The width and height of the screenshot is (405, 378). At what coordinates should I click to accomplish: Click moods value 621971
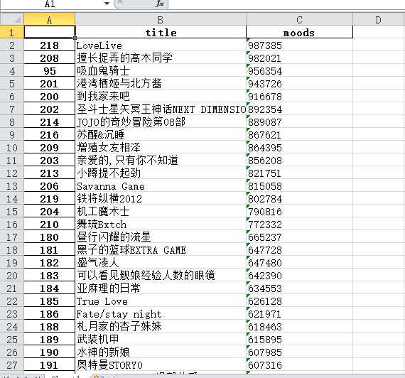(x=299, y=313)
